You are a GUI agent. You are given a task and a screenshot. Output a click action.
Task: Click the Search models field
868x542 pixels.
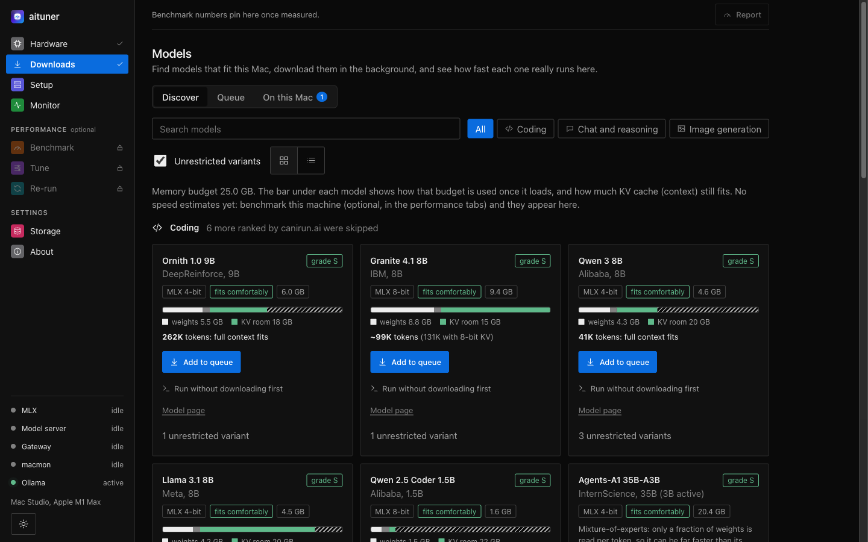pos(306,129)
